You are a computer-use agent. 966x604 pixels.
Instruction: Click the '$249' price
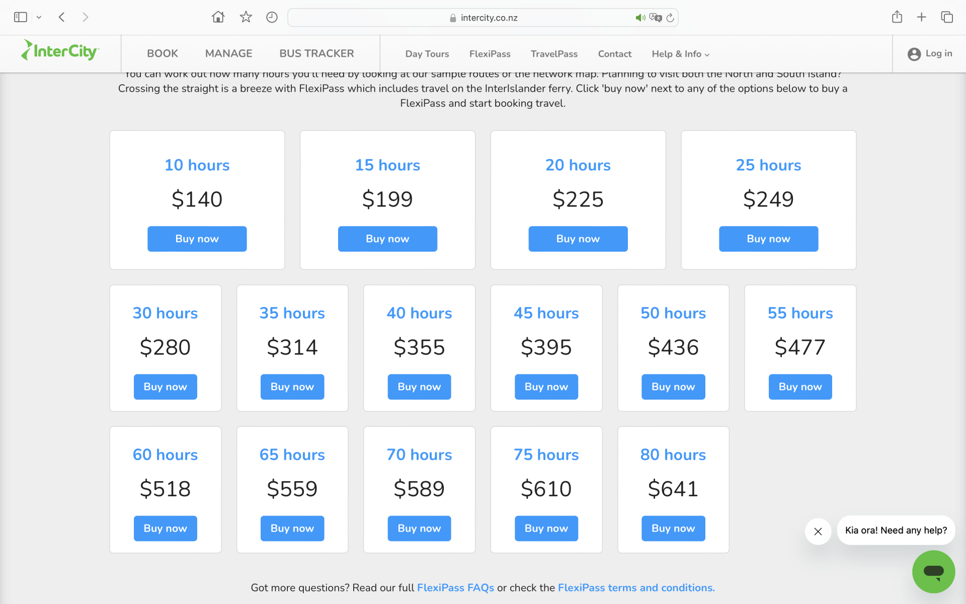coord(768,199)
